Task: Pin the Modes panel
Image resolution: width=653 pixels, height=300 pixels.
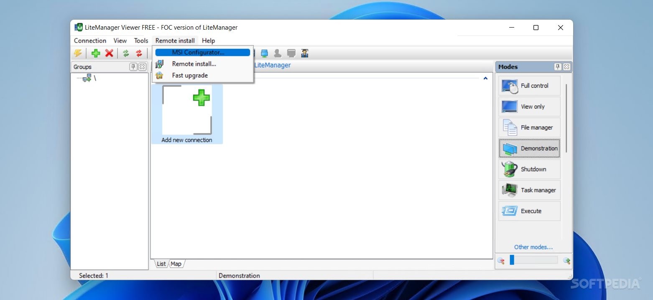Action: click(x=558, y=67)
